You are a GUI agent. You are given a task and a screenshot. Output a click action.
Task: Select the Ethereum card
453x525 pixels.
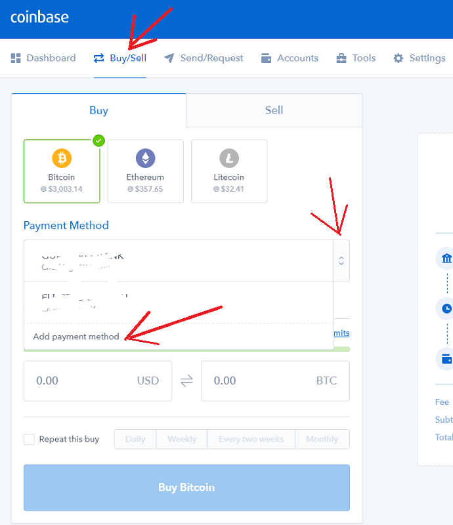tap(145, 171)
